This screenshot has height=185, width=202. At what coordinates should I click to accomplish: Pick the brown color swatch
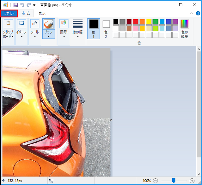pyautogui.click(x=129, y=28)
